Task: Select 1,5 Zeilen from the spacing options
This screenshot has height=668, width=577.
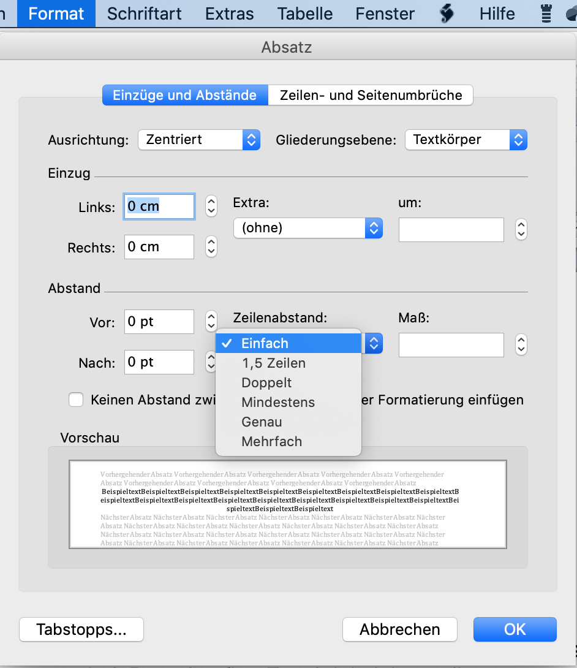Action: click(273, 363)
